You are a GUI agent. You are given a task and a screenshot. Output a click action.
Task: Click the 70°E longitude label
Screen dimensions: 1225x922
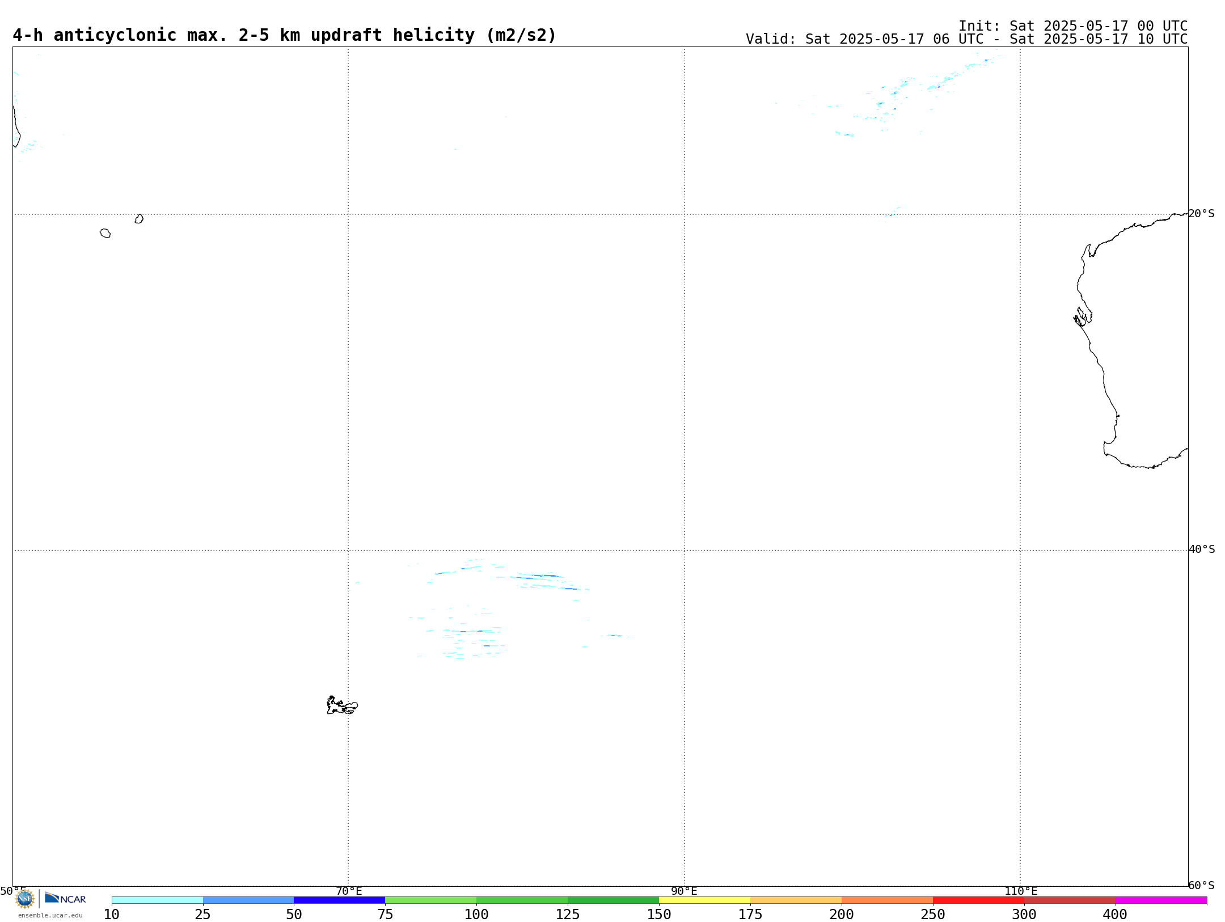coord(349,891)
